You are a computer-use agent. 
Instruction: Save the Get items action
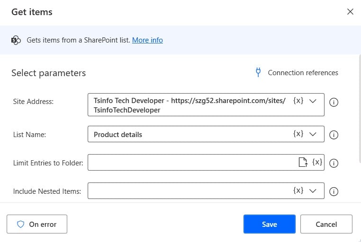click(x=270, y=224)
